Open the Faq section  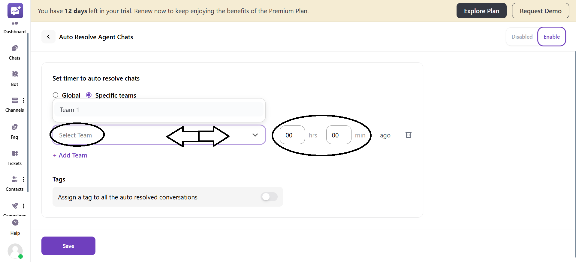14,127
